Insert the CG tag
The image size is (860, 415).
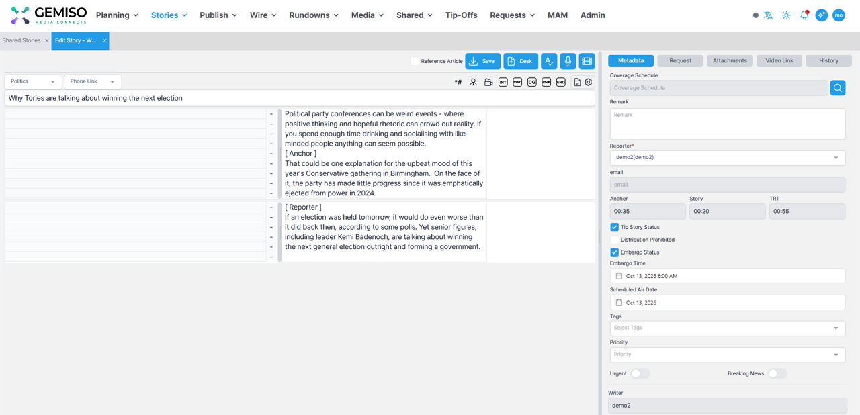(531, 82)
